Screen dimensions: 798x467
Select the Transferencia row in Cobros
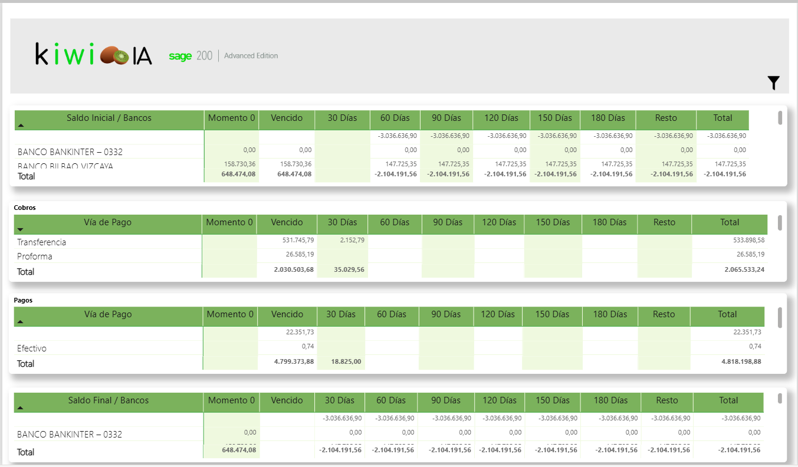pos(42,242)
